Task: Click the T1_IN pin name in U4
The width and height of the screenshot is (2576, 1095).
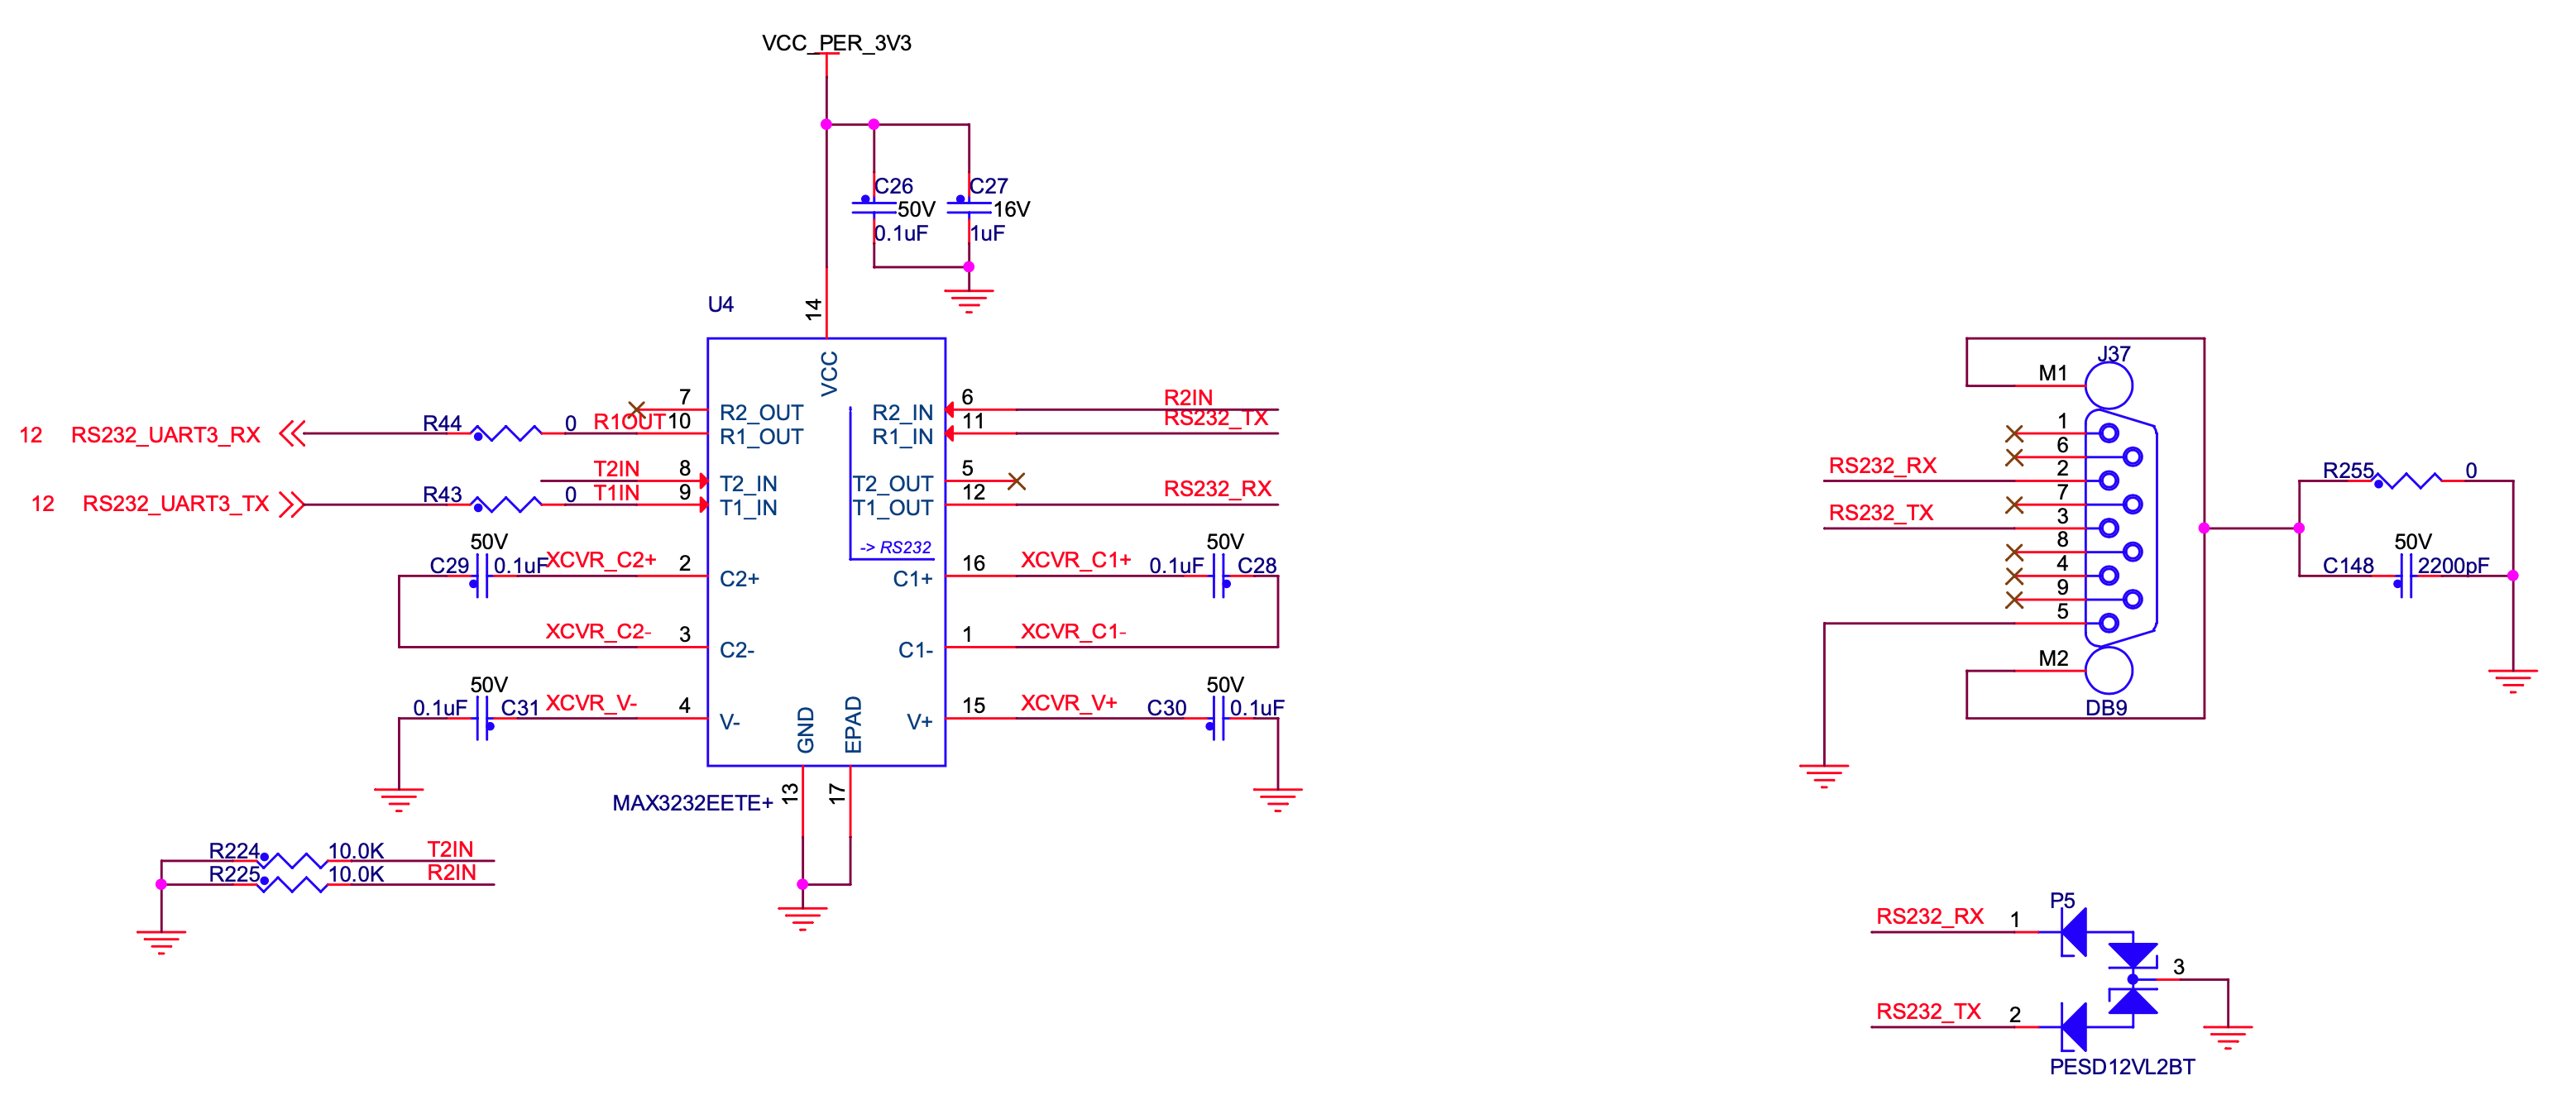Action: coord(748,508)
